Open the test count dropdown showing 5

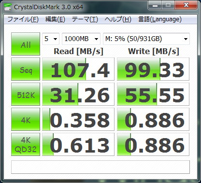pyautogui.click(x=51, y=39)
